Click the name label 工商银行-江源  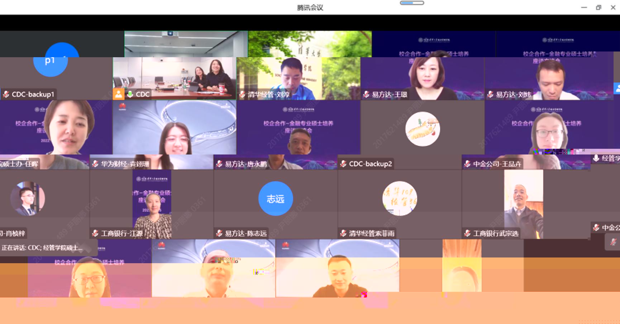tap(122, 234)
